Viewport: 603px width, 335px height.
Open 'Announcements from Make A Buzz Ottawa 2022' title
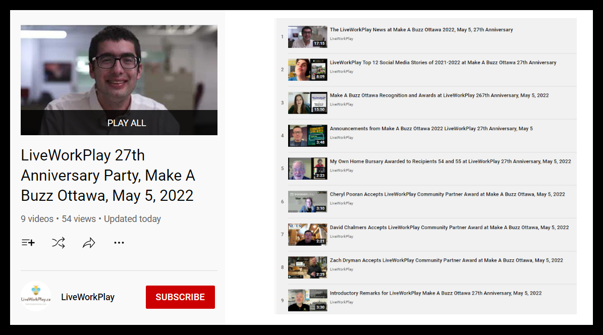click(x=431, y=129)
